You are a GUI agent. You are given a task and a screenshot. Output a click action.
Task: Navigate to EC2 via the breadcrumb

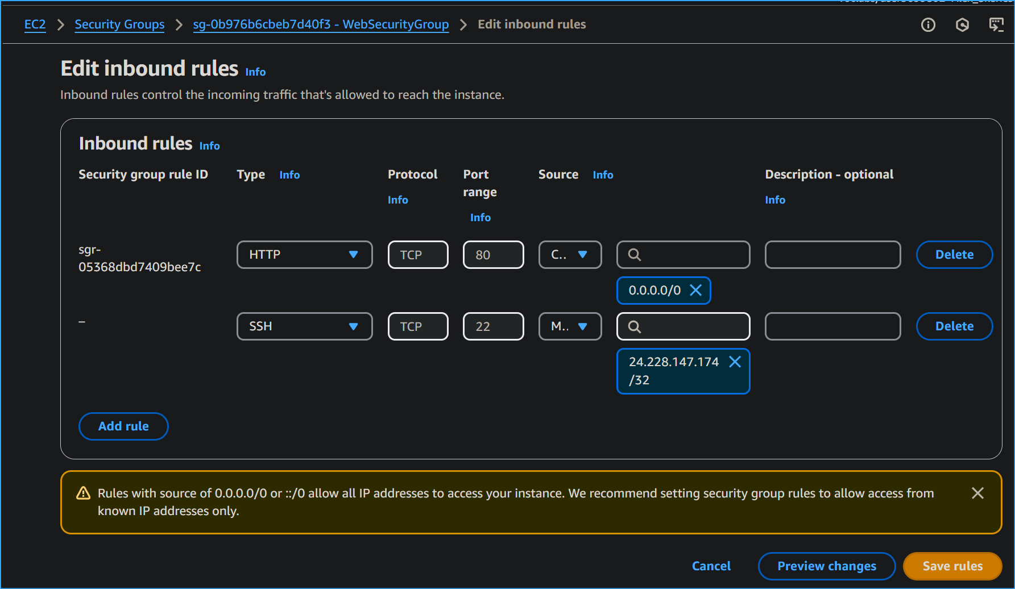click(x=35, y=24)
